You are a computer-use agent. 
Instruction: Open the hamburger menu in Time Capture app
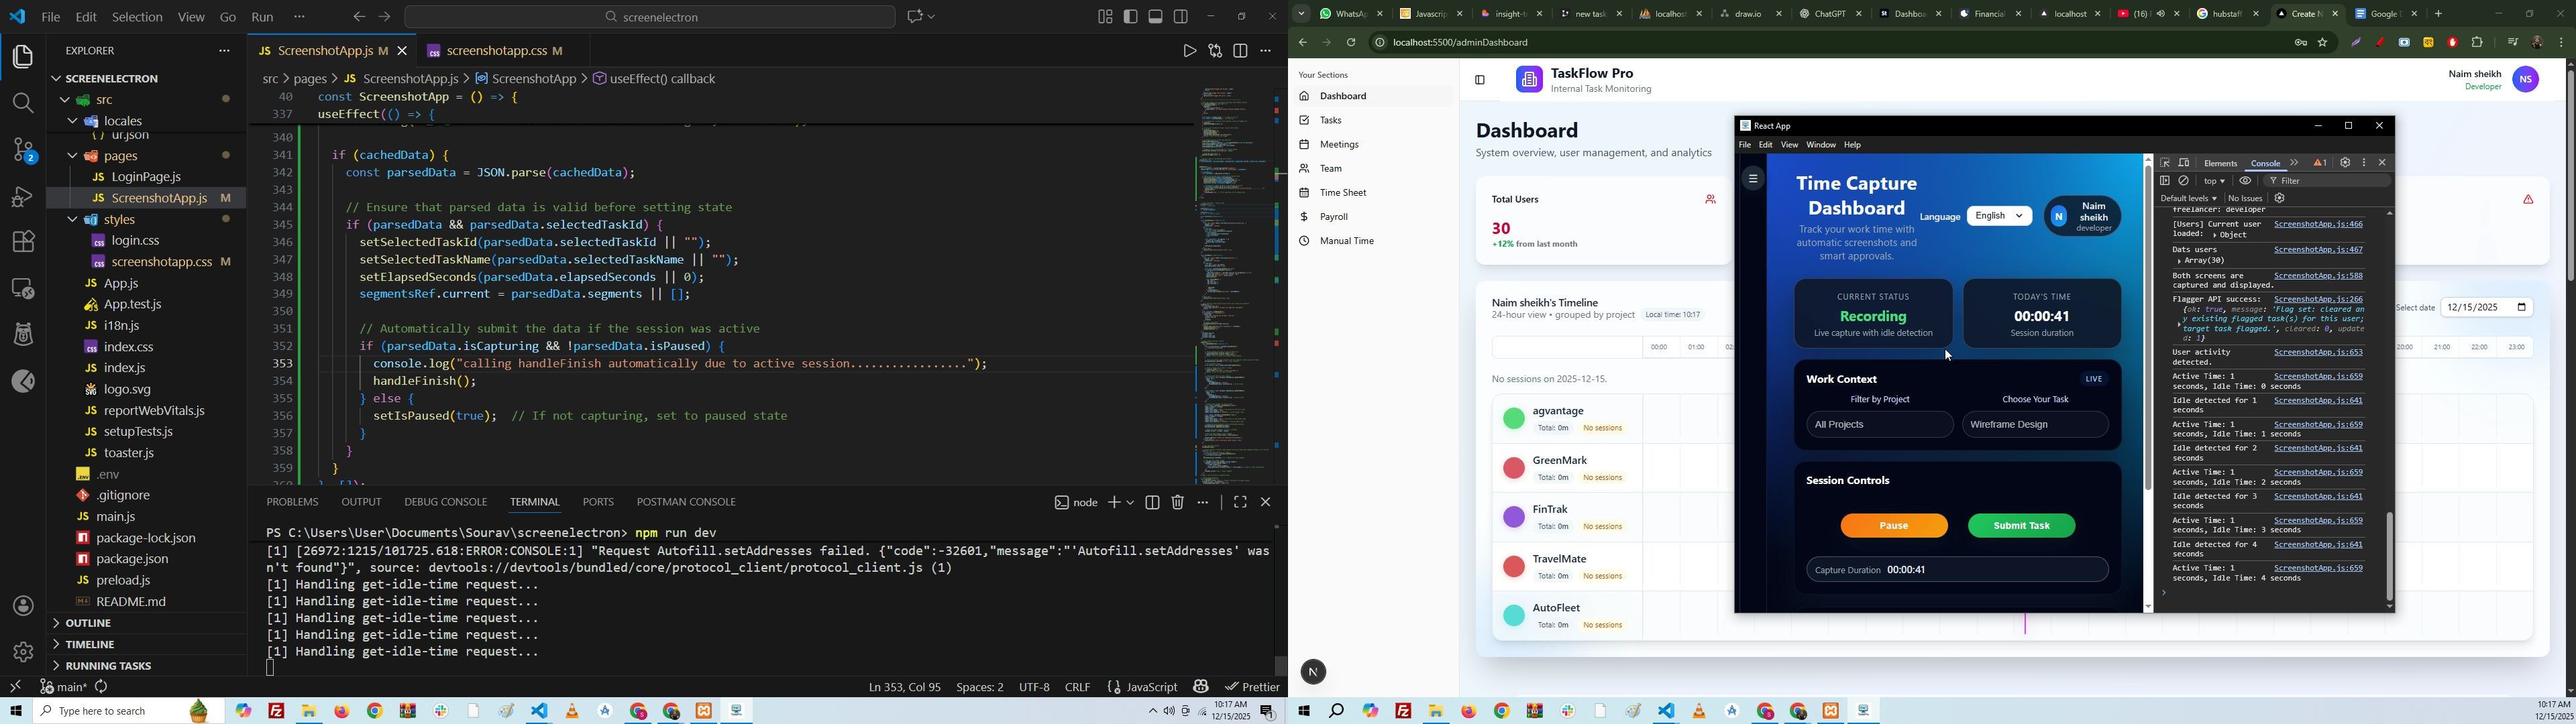1753,179
